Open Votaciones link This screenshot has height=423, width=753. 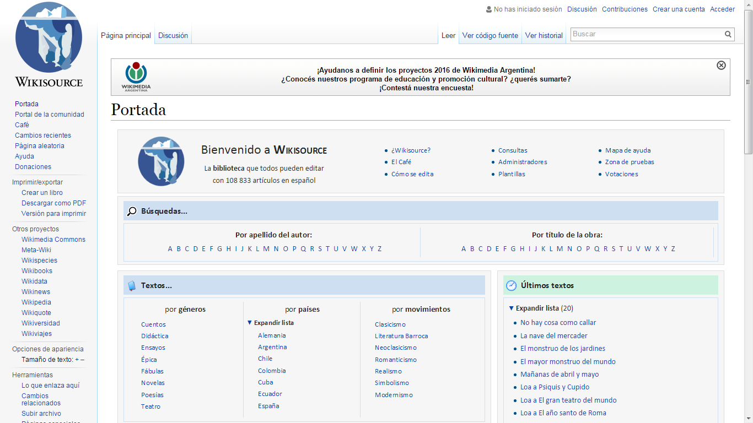622,174
